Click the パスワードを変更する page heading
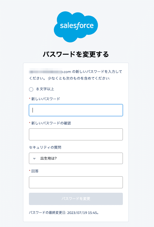The width and height of the screenshot is (154, 227). pos(76,54)
